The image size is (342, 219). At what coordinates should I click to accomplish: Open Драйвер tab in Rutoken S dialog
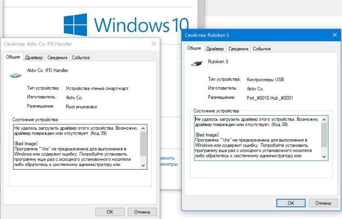click(x=215, y=49)
